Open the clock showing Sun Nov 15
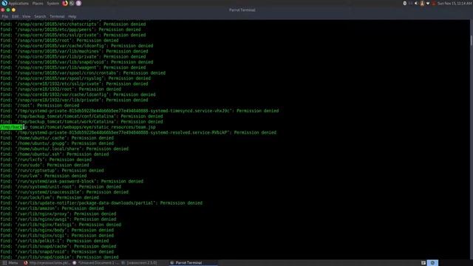 (455, 3)
